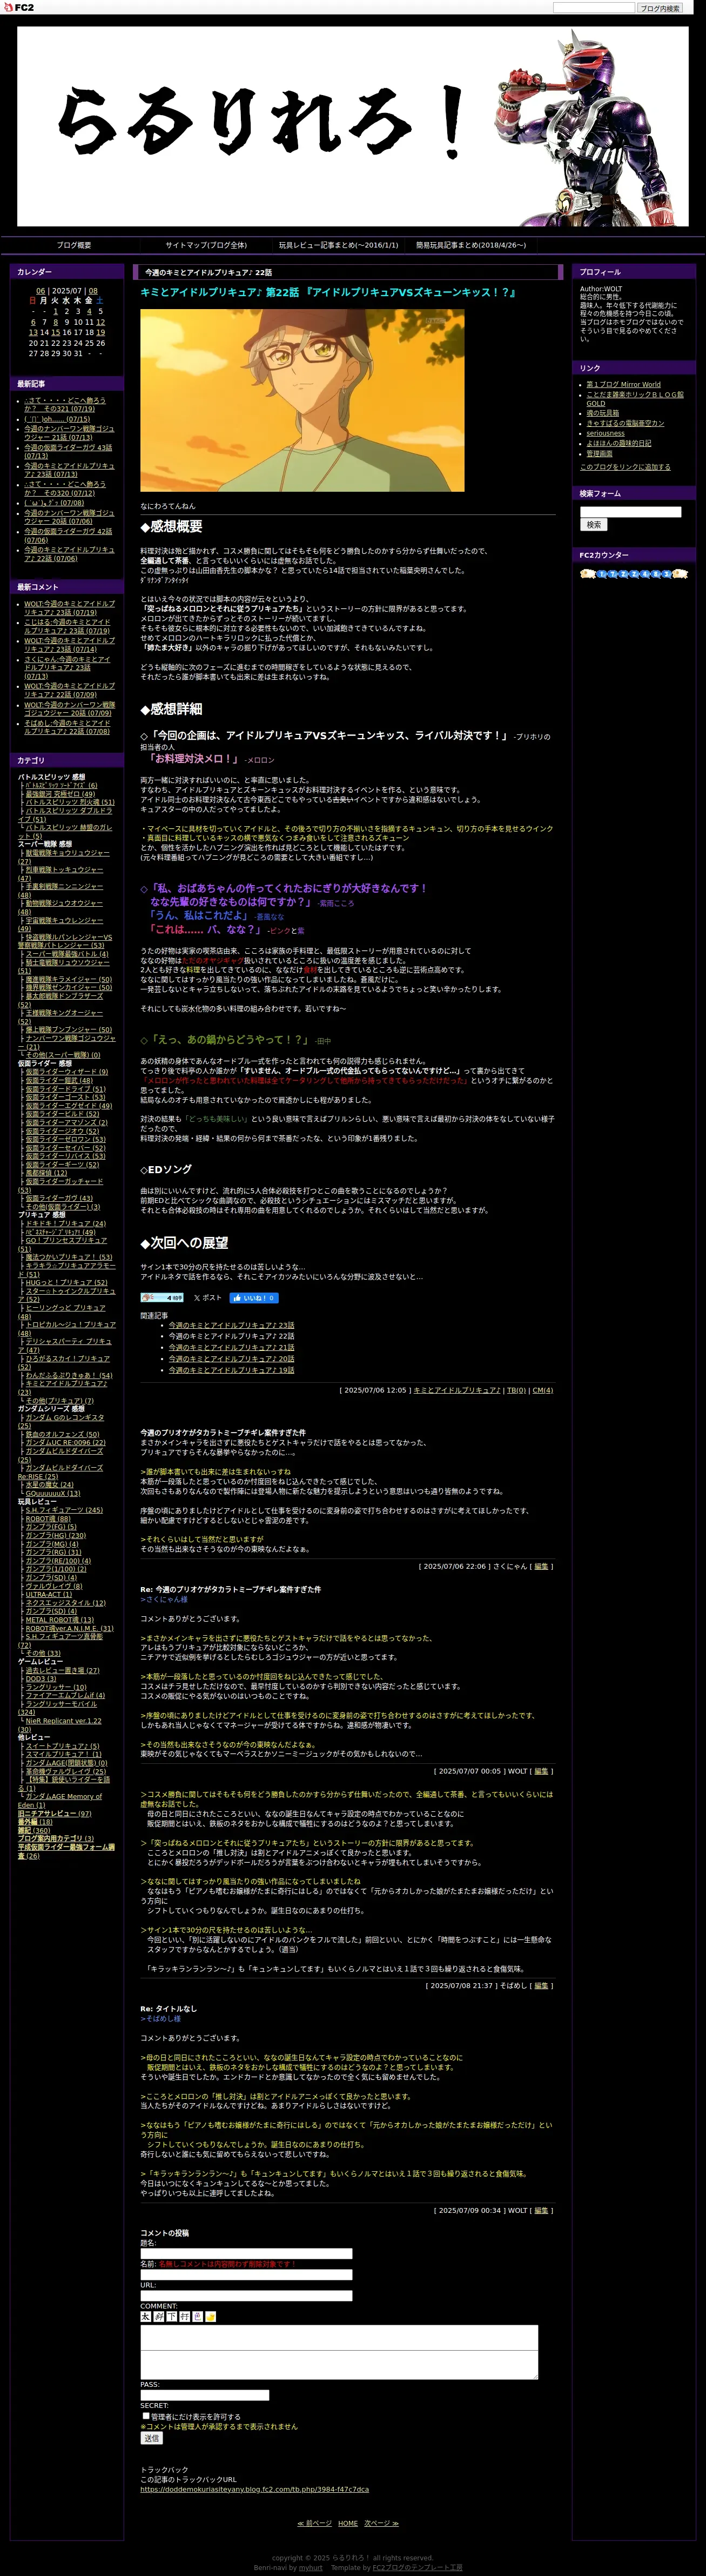This screenshot has width=706, height=2576.
Task: Click the 検索 button in the search form
Action: pos(594,525)
